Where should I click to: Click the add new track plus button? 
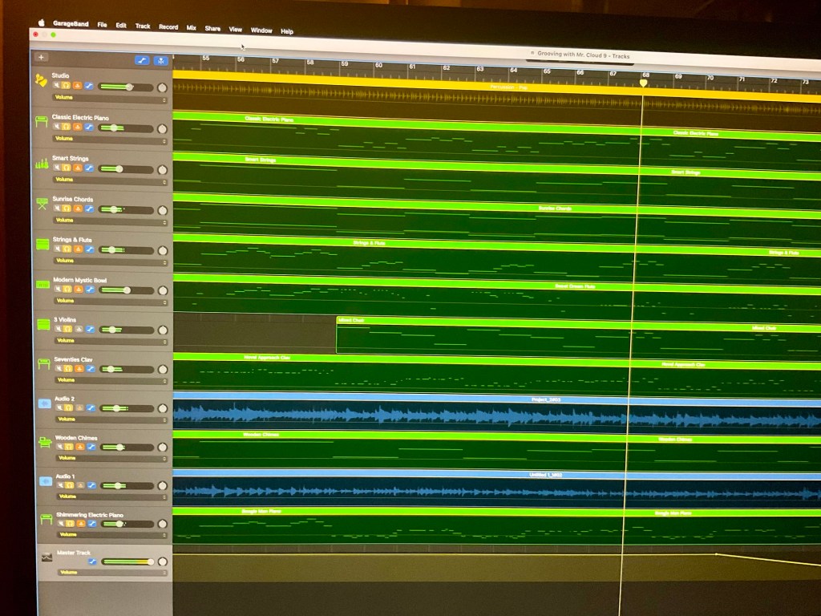pyautogui.click(x=41, y=57)
